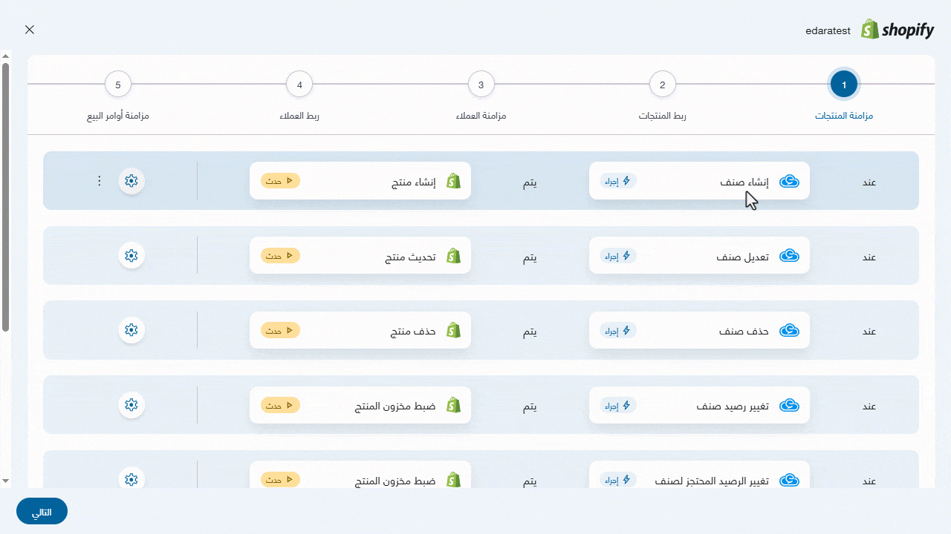The image size is (951, 534).
Task: Click cloud icon beside حذف صنف
Action: (x=789, y=331)
